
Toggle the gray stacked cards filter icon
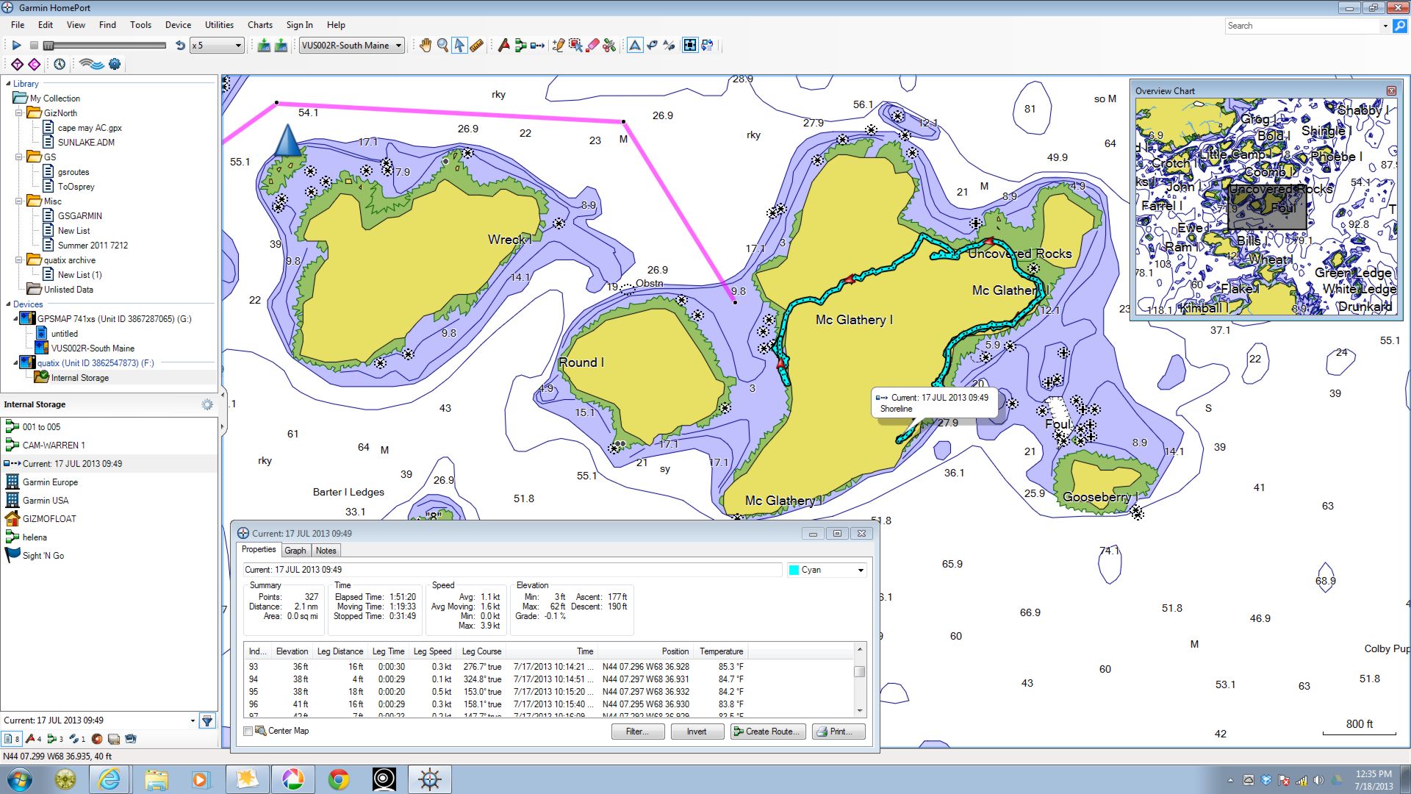(114, 739)
